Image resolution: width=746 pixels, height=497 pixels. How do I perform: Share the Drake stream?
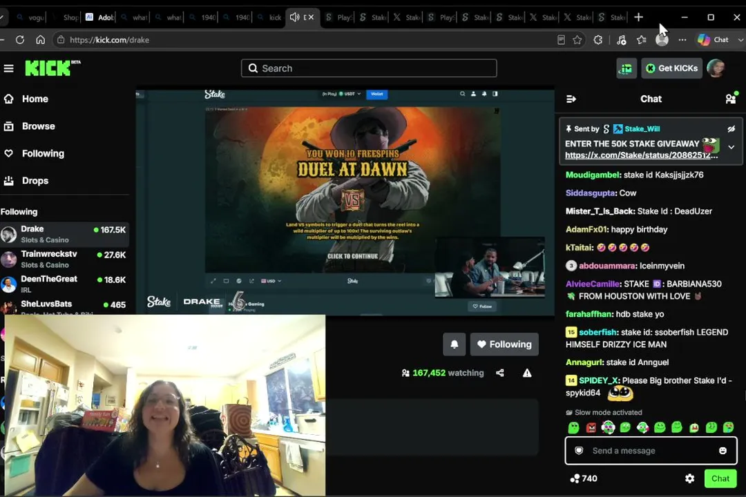[x=500, y=373]
